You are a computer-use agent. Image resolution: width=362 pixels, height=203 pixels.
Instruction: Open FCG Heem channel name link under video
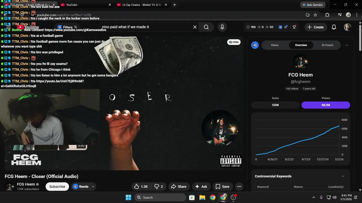coord(26,184)
